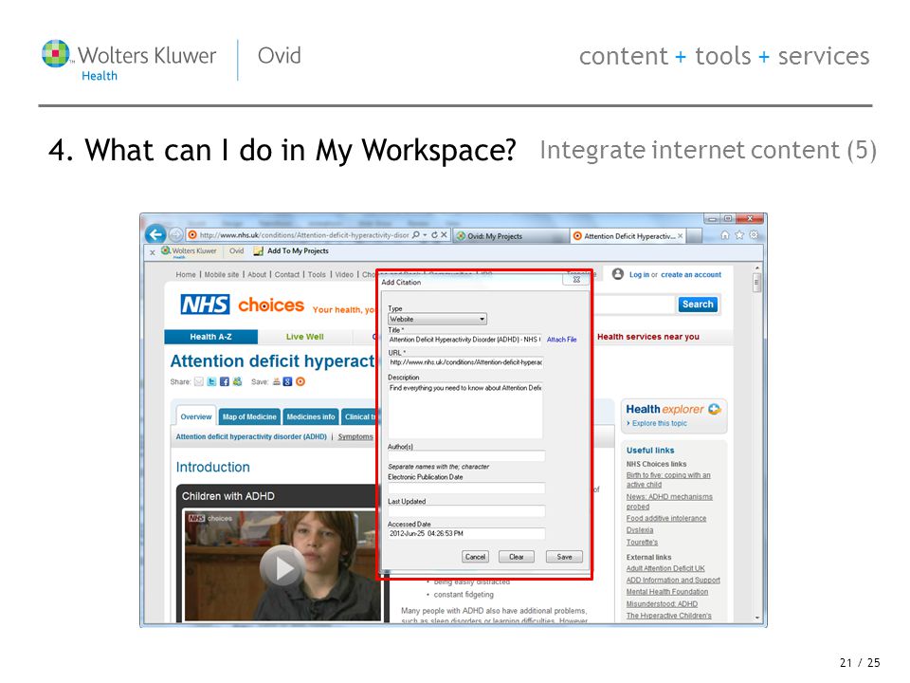Click the Last Updated field
Viewport: 910px width, 683px height.
tap(466, 511)
